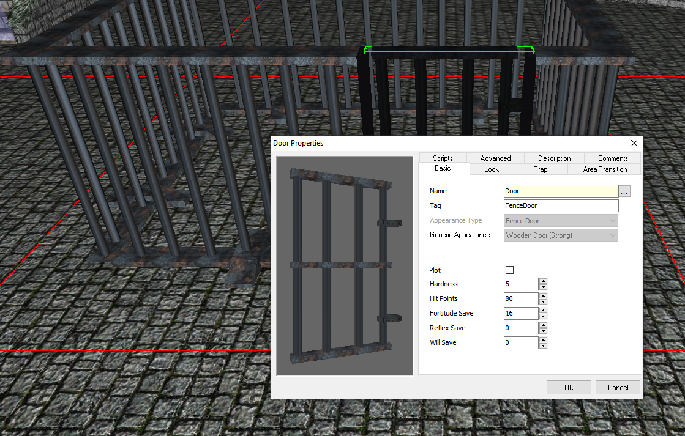Increase Fortitude Save with up arrow

[x=544, y=310]
